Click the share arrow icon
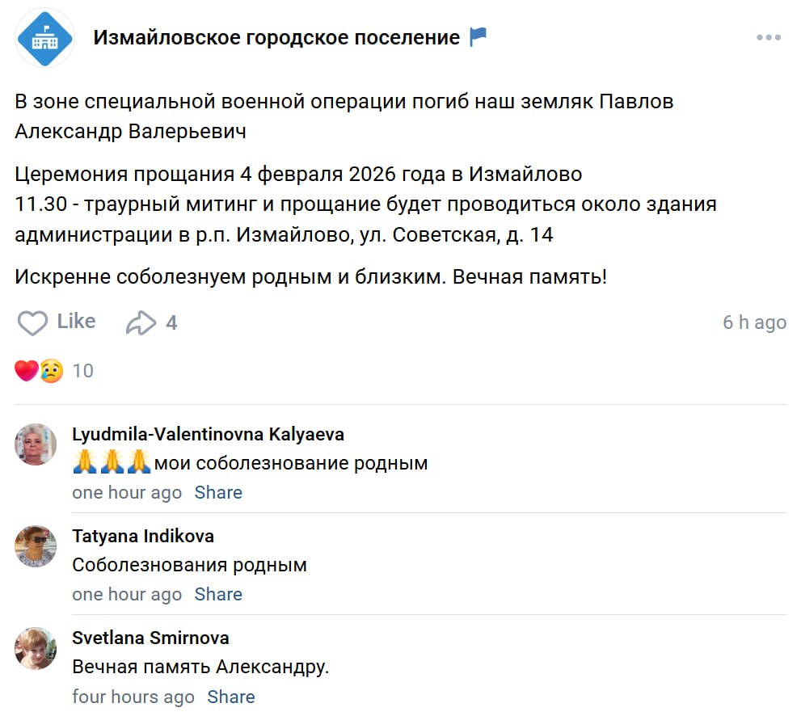The width and height of the screenshot is (801, 716). click(x=141, y=323)
